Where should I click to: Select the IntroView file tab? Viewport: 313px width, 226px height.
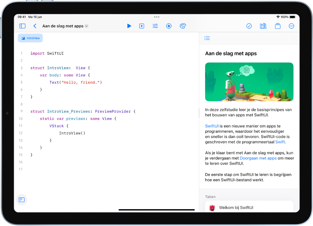point(30,38)
